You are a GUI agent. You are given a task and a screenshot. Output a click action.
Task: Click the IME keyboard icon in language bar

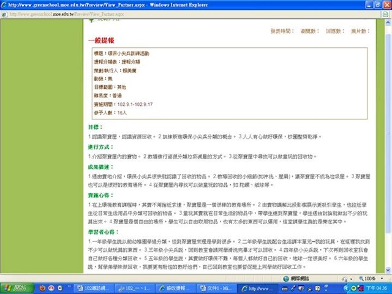285,288
